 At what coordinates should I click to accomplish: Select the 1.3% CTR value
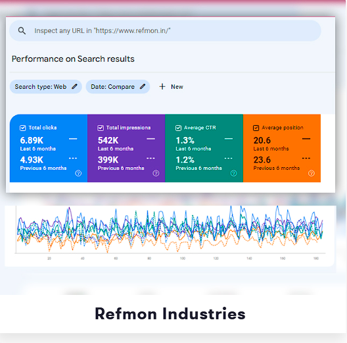pyautogui.click(x=185, y=140)
